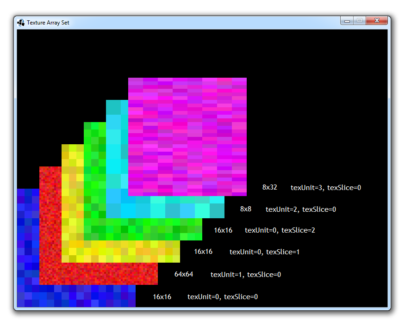Image resolution: width=411 pixels, height=332 pixels.
Task: Click the '64x64' size label
Action: pos(184,274)
